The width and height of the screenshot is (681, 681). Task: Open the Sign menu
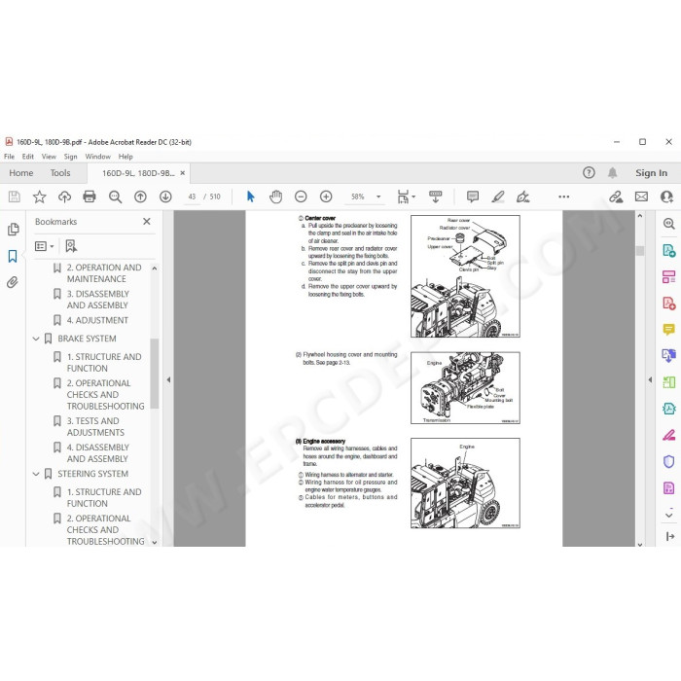(x=70, y=157)
